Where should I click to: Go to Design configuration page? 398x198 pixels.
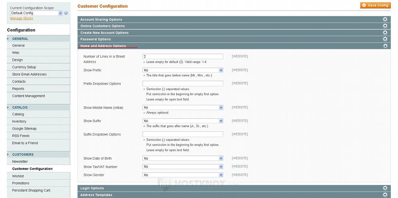(x=18, y=60)
